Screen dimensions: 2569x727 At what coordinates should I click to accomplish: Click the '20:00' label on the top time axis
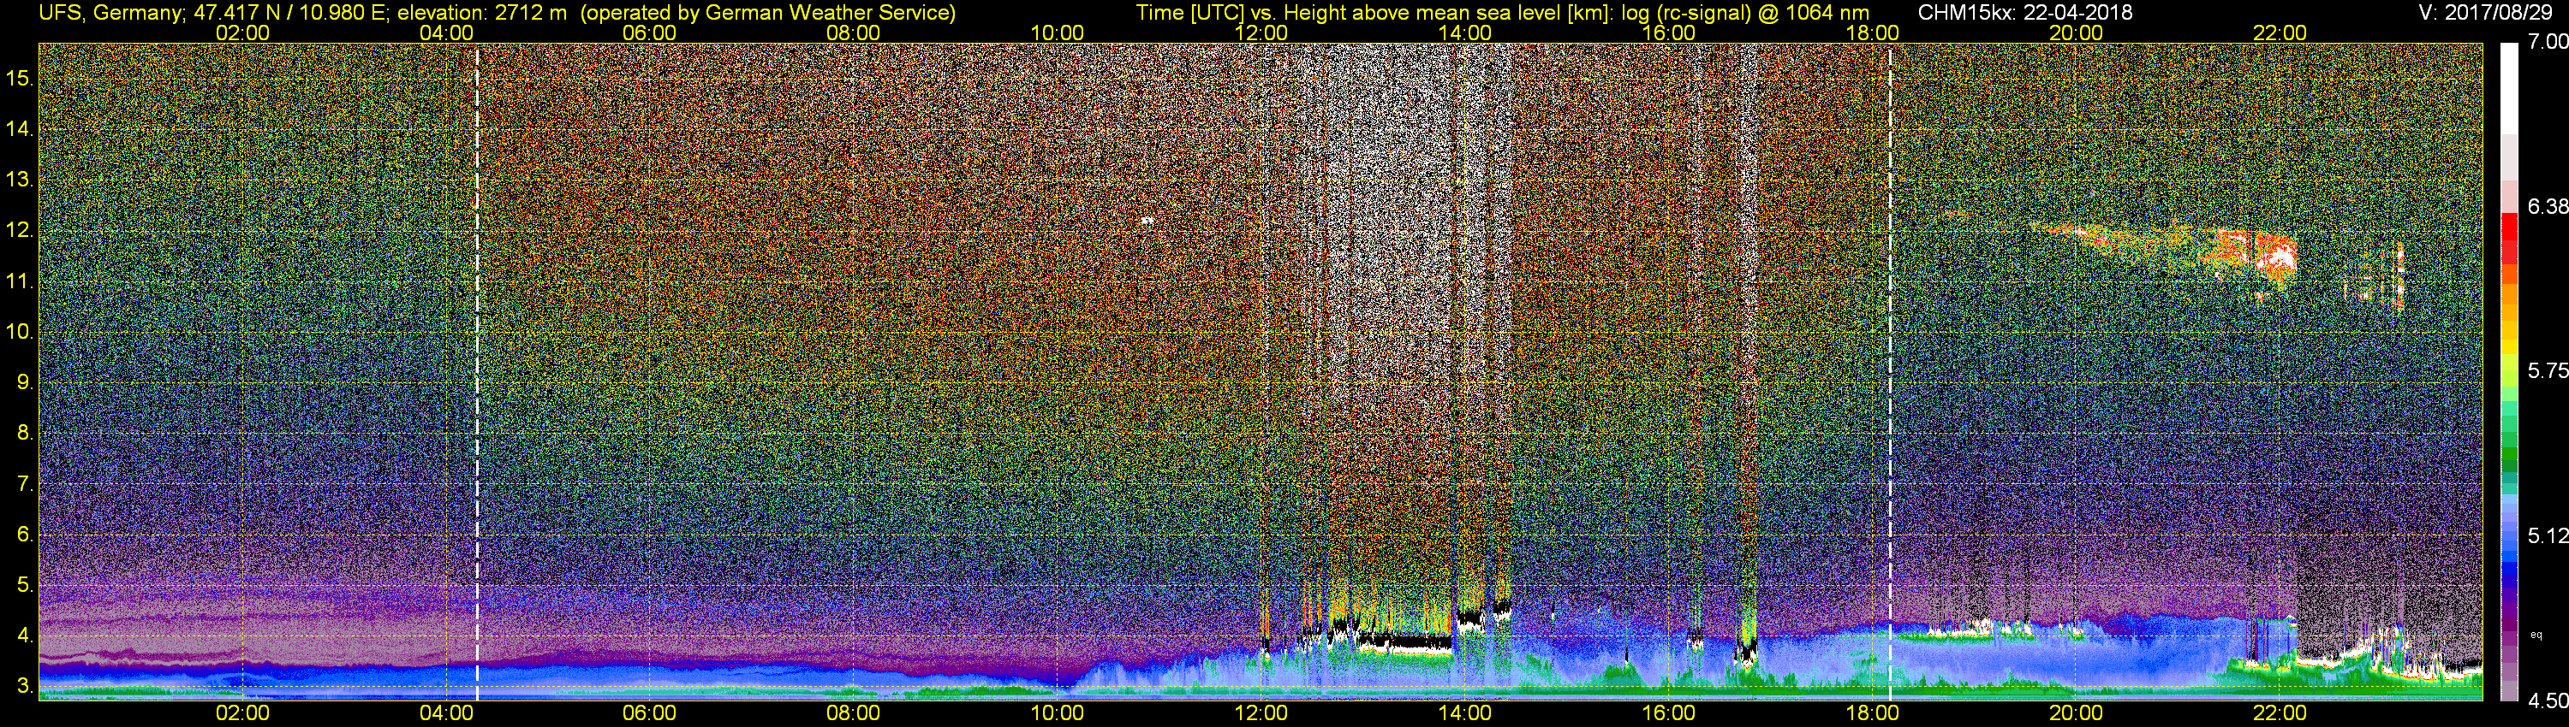click(2077, 33)
